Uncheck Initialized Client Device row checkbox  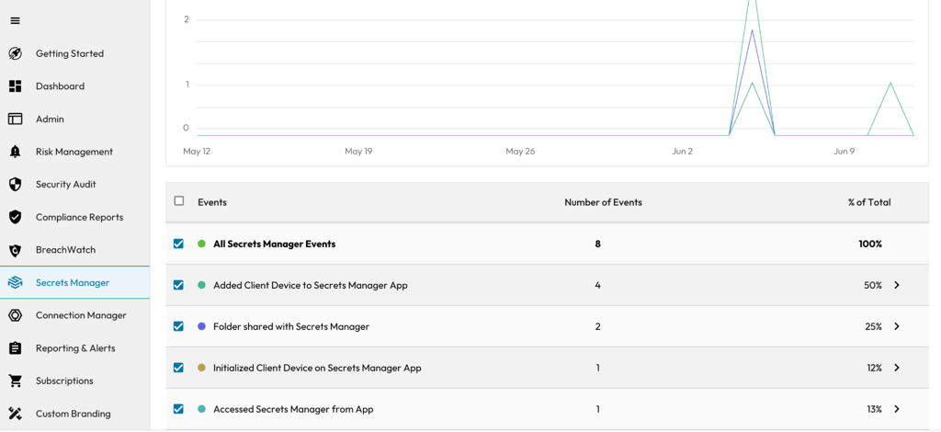pyautogui.click(x=178, y=368)
